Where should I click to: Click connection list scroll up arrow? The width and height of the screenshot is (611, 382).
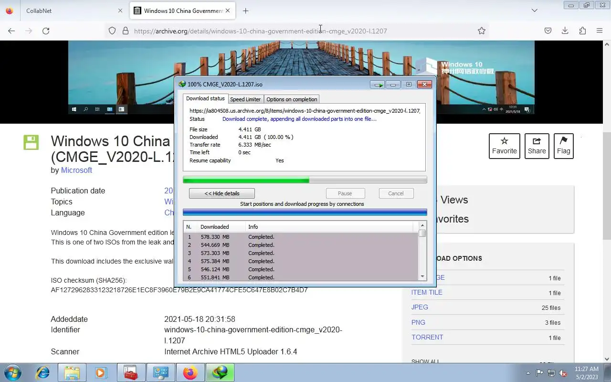[x=422, y=225]
